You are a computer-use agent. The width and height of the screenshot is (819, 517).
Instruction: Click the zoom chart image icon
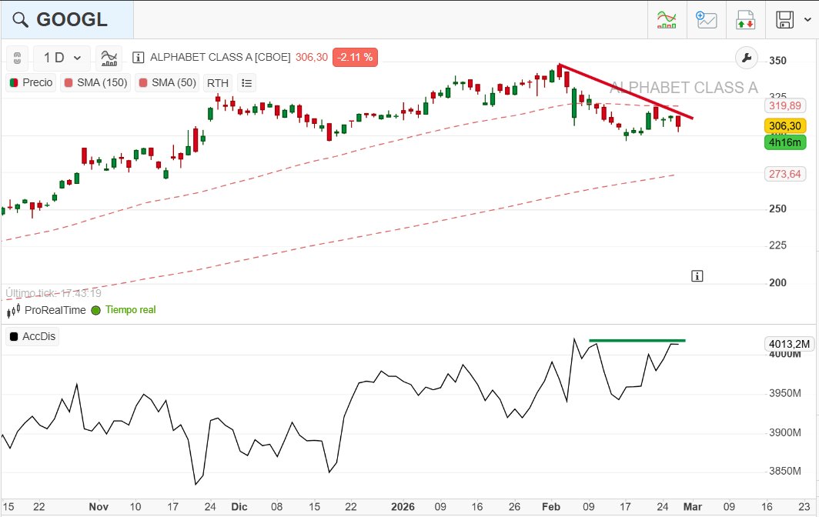pyautogui.click(x=706, y=20)
